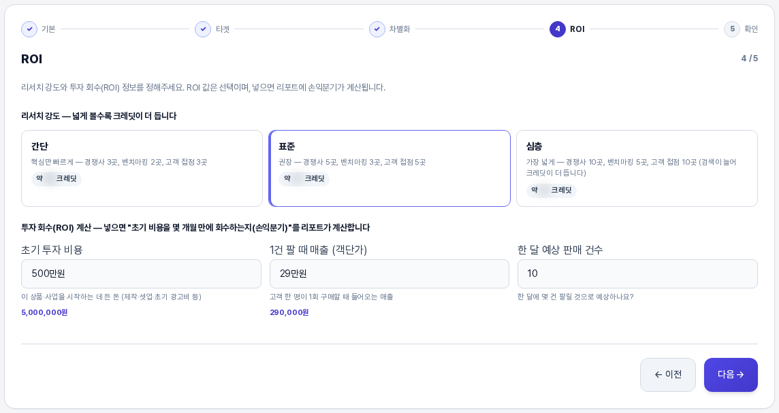Viewport: 779px width, 413px height.
Task: Focus the 1건 팔 때 매출 input field
Action: pos(389,274)
